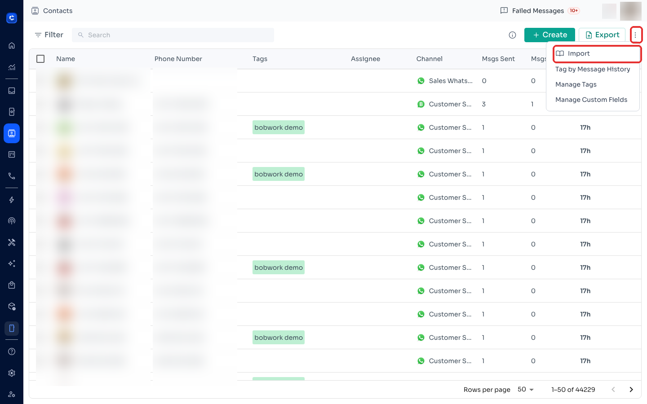Focus the Search contacts field

[x=173, y=35]
